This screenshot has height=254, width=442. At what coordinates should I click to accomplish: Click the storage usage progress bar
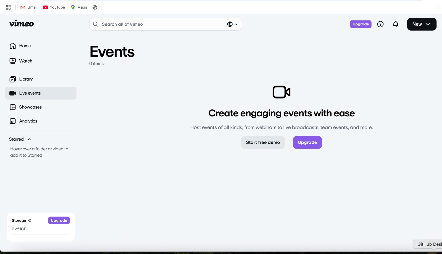[41, 234]
